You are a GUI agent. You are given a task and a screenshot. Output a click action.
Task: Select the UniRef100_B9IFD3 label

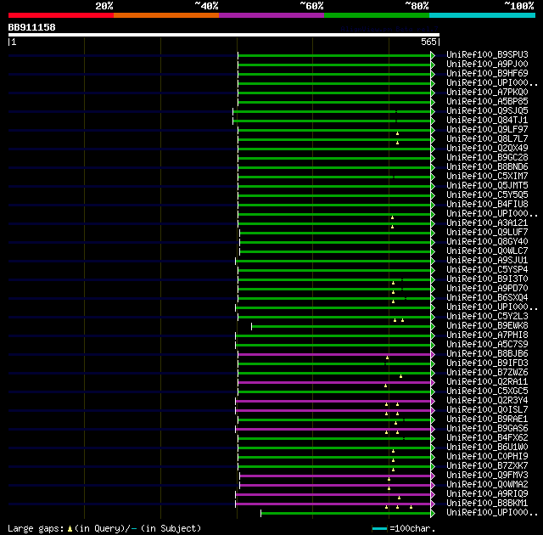click(487, 363)
